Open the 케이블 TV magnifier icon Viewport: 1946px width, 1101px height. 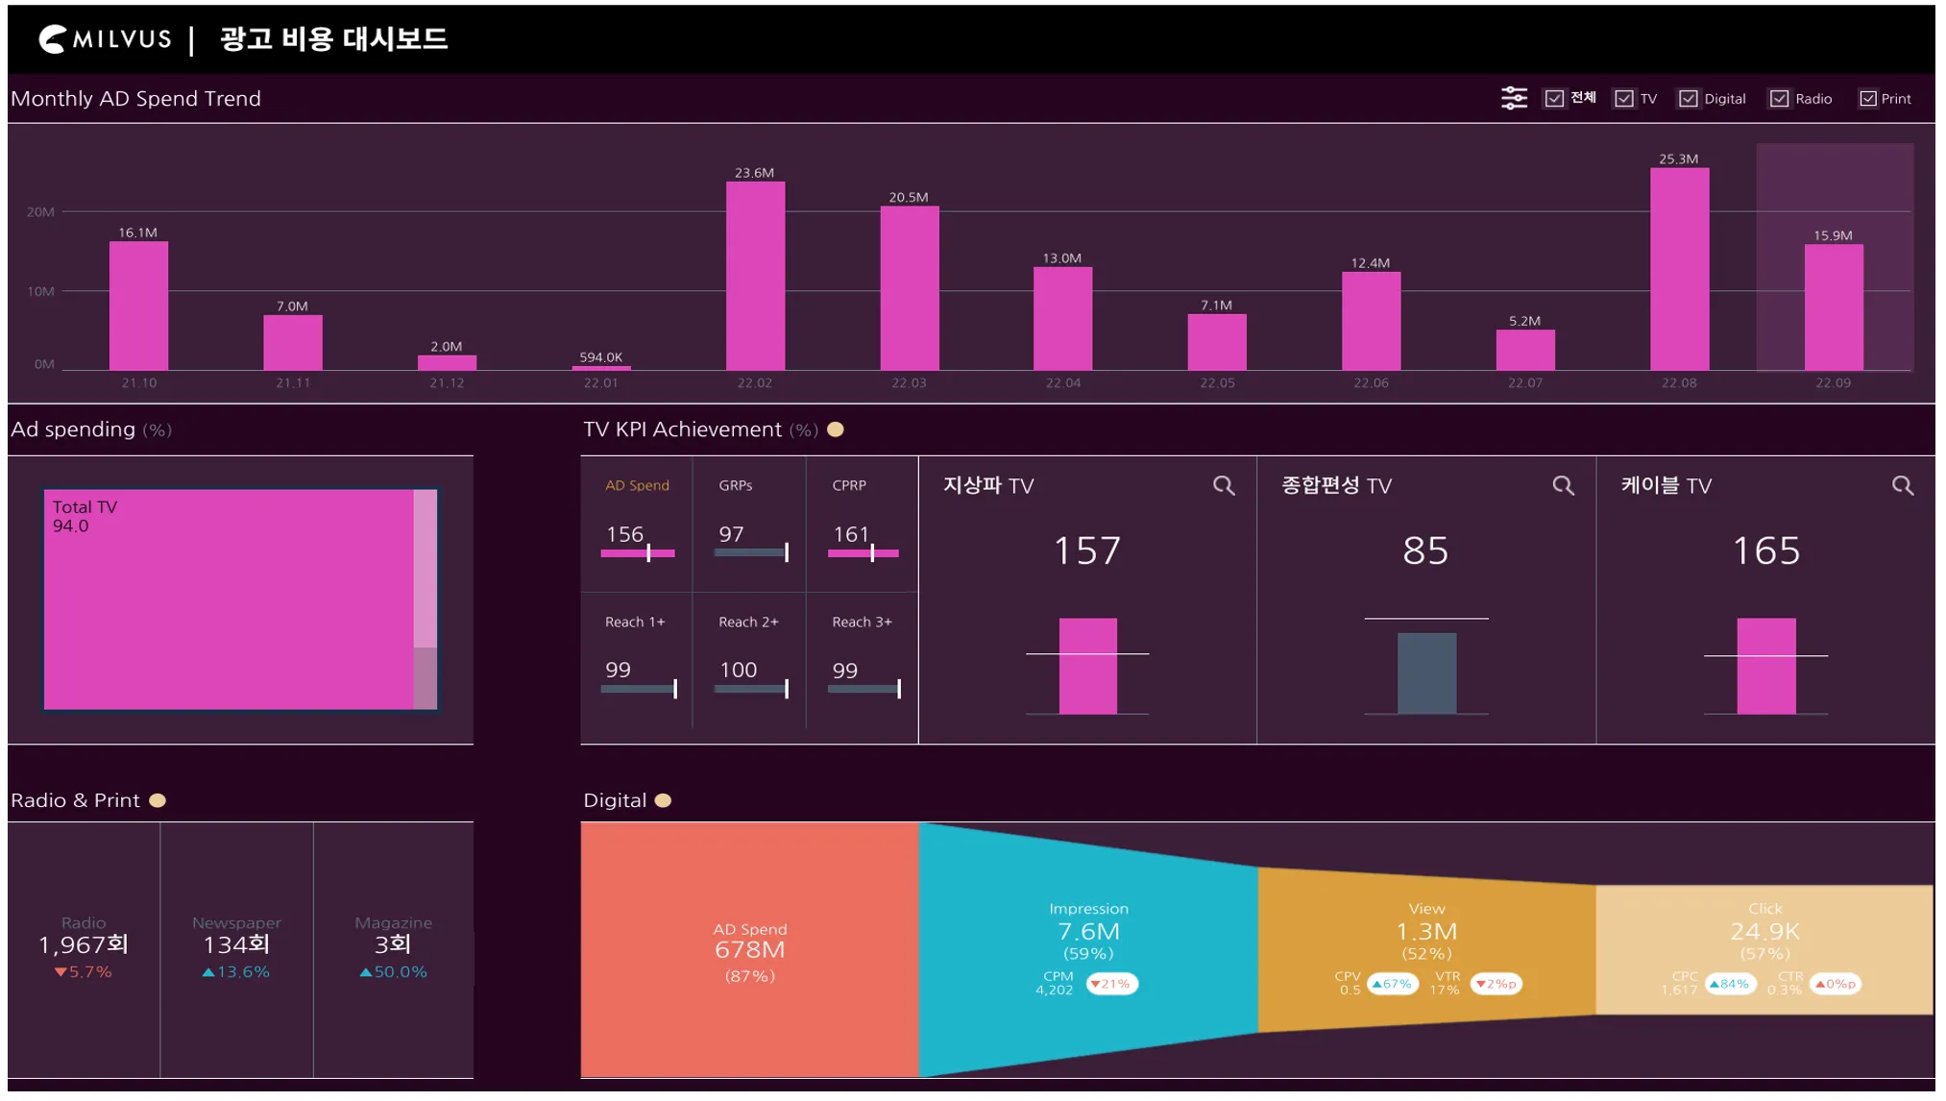tap(1903, 486)
